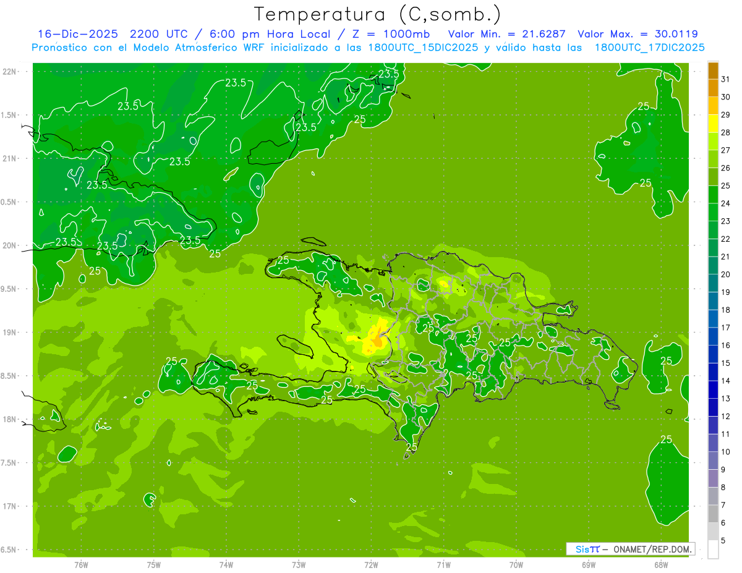The width and height of the screenshot is (742, 573).
Task: Select the 20N latitude axis label
Action: click(x=11, y=245)
